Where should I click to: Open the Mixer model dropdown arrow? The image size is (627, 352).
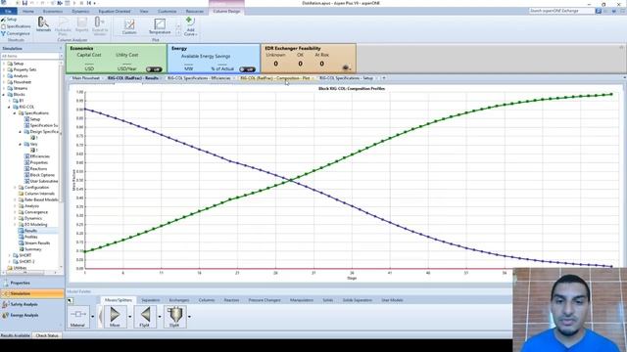130,317
